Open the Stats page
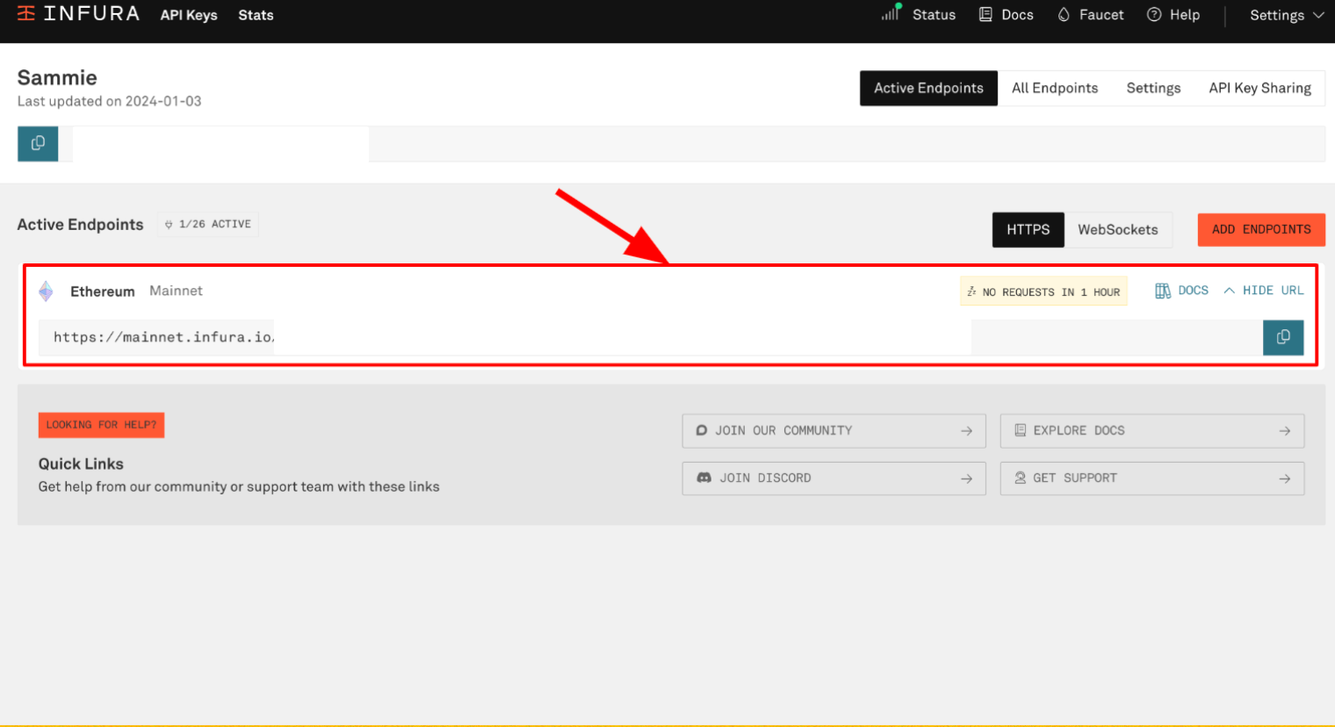Viewport: 1335px width, 727px height. coord(256,15)
